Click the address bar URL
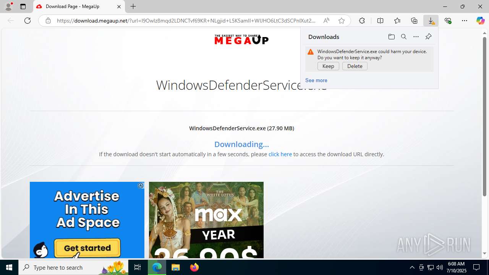Image resolution: width=489 pixels, height=275 pixels. [x=186, y=21]
